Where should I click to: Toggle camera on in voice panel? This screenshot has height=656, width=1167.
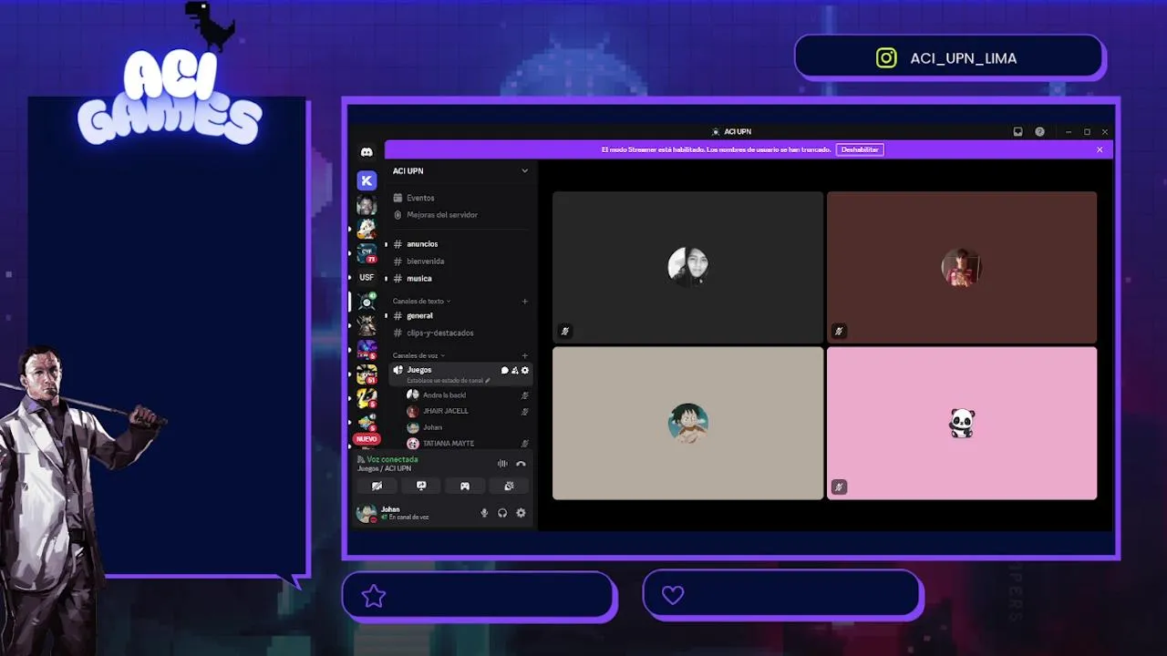[x=377, y=486]
